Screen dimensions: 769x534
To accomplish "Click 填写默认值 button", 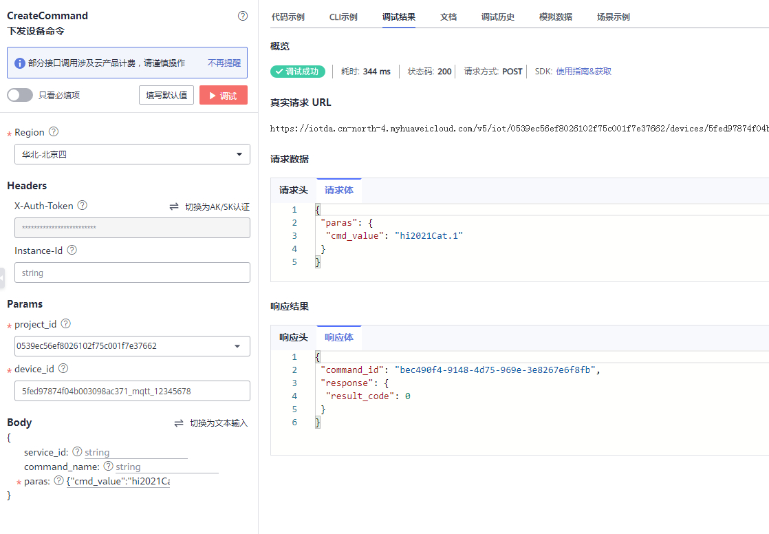I will pos(166,95).
